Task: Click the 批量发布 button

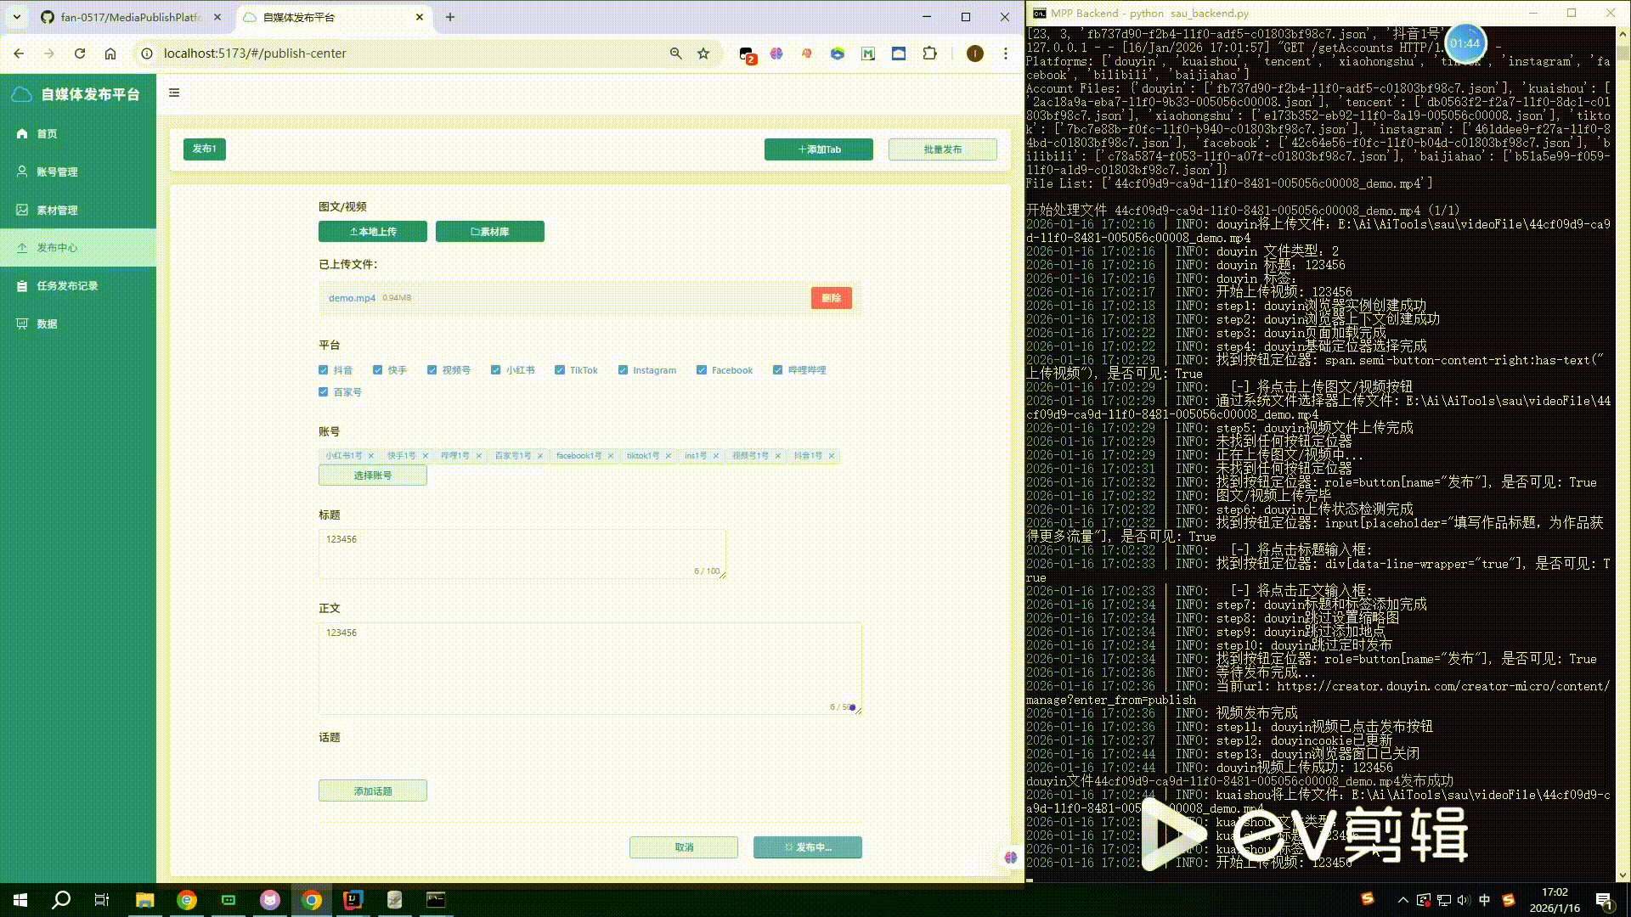Action: click(x=942, y=149)
